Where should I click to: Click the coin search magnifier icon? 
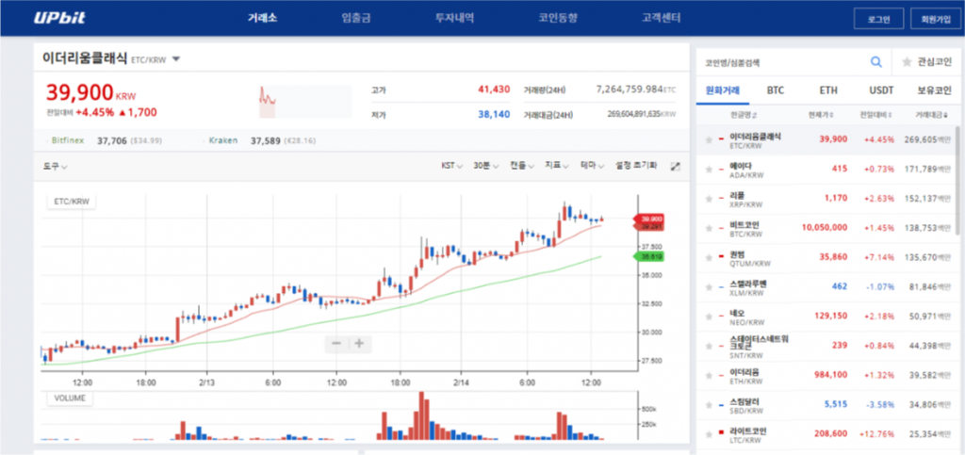876,62
